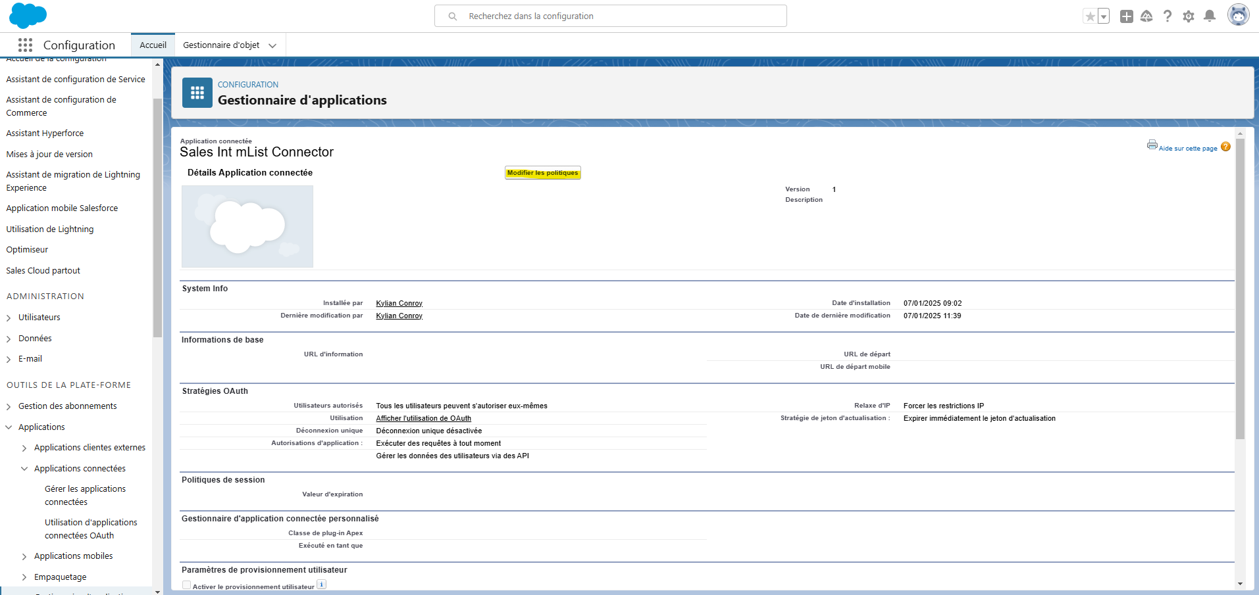
Task: Click installation date '07/01/2025 09:02'
Action: [x=933, y=303]
